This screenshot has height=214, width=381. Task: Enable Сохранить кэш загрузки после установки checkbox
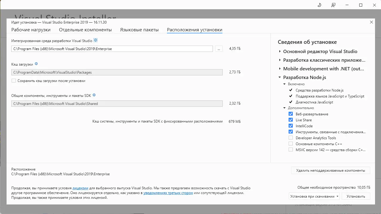14,81
